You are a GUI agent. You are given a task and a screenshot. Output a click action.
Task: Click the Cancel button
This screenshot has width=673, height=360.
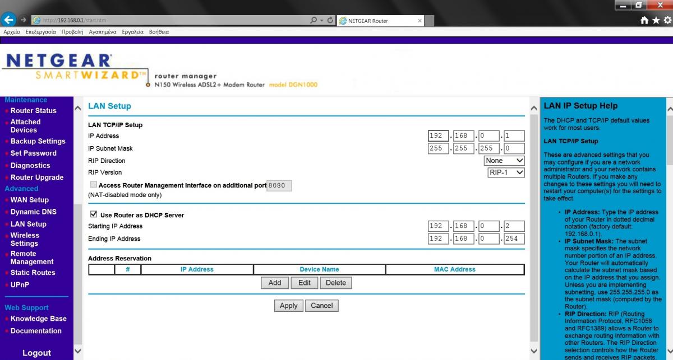[x=322, y=306]
